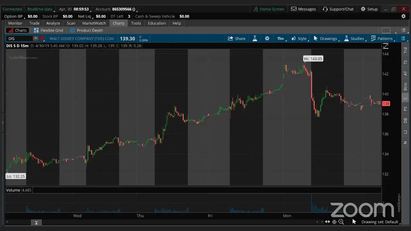Image resolution: width=411 pixels, height=231 pixels.
Task: Click the crosshair pan icon
Action: pos(334,222)
